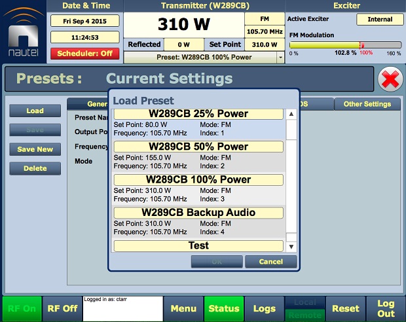406x322 pixels.
Task: Click the greyed Save button
Action: tap(35, 130)
